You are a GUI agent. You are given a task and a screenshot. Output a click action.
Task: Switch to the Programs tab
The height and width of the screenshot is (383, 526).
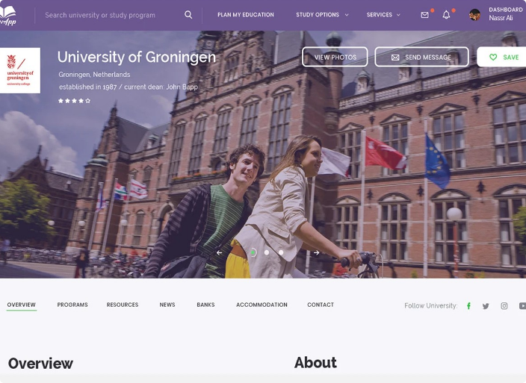pos(72,305)
